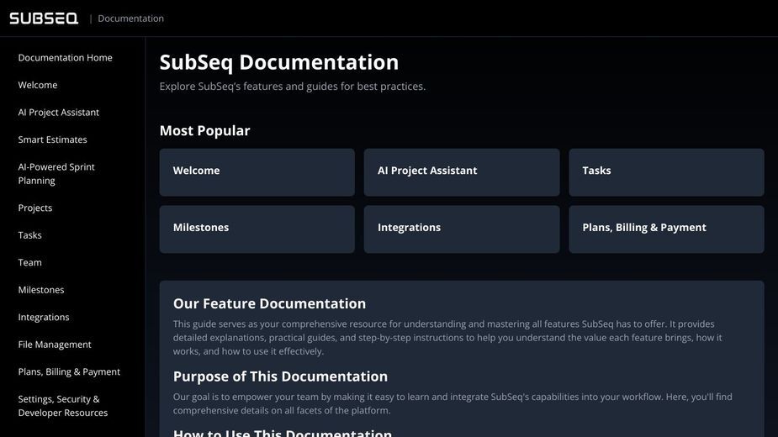Open the Documentation link beside the logo
This screenshot has height=437, width=778.
[x=130, y=18]
